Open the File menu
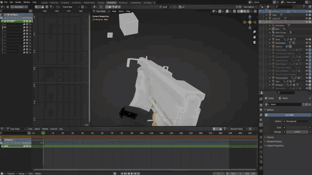Viewport: 312px width, 175px height. click(6, 2)
